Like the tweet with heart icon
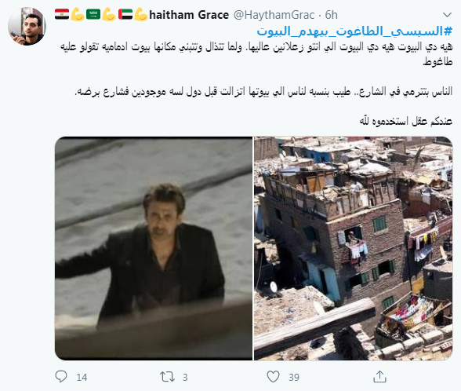This screenshot has height=391, width=461. pos(273,377)
